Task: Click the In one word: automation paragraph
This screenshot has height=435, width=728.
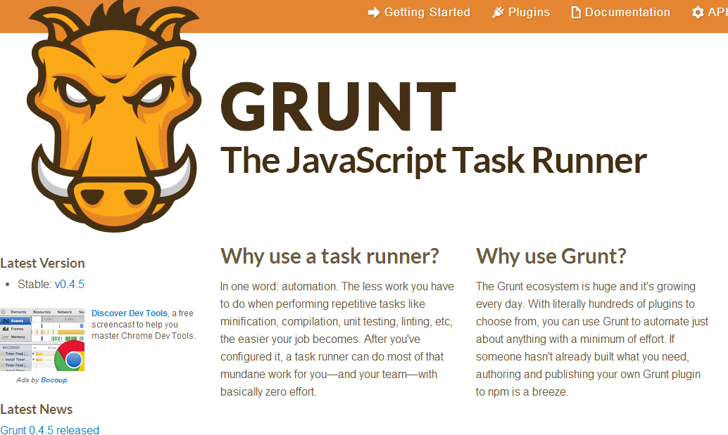Action: (x=337, y=339)
